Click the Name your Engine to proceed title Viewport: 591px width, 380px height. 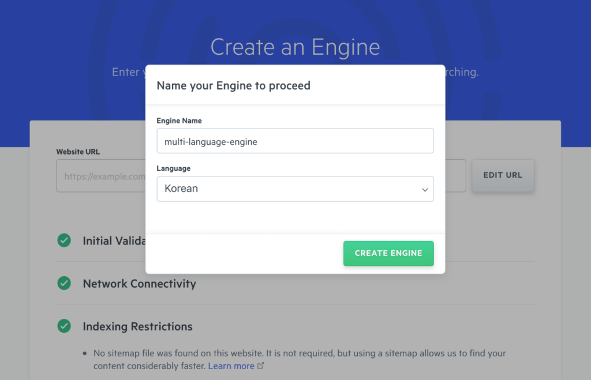point(234,86)
